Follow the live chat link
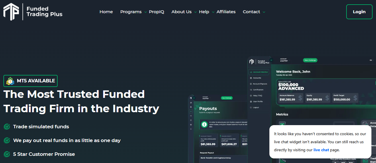The width and height of the screenshot is (376, 163). (321, 150)
